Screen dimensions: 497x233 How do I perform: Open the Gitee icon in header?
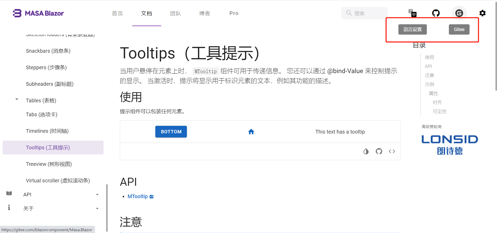pyautogui.click(x=459, y=13)
